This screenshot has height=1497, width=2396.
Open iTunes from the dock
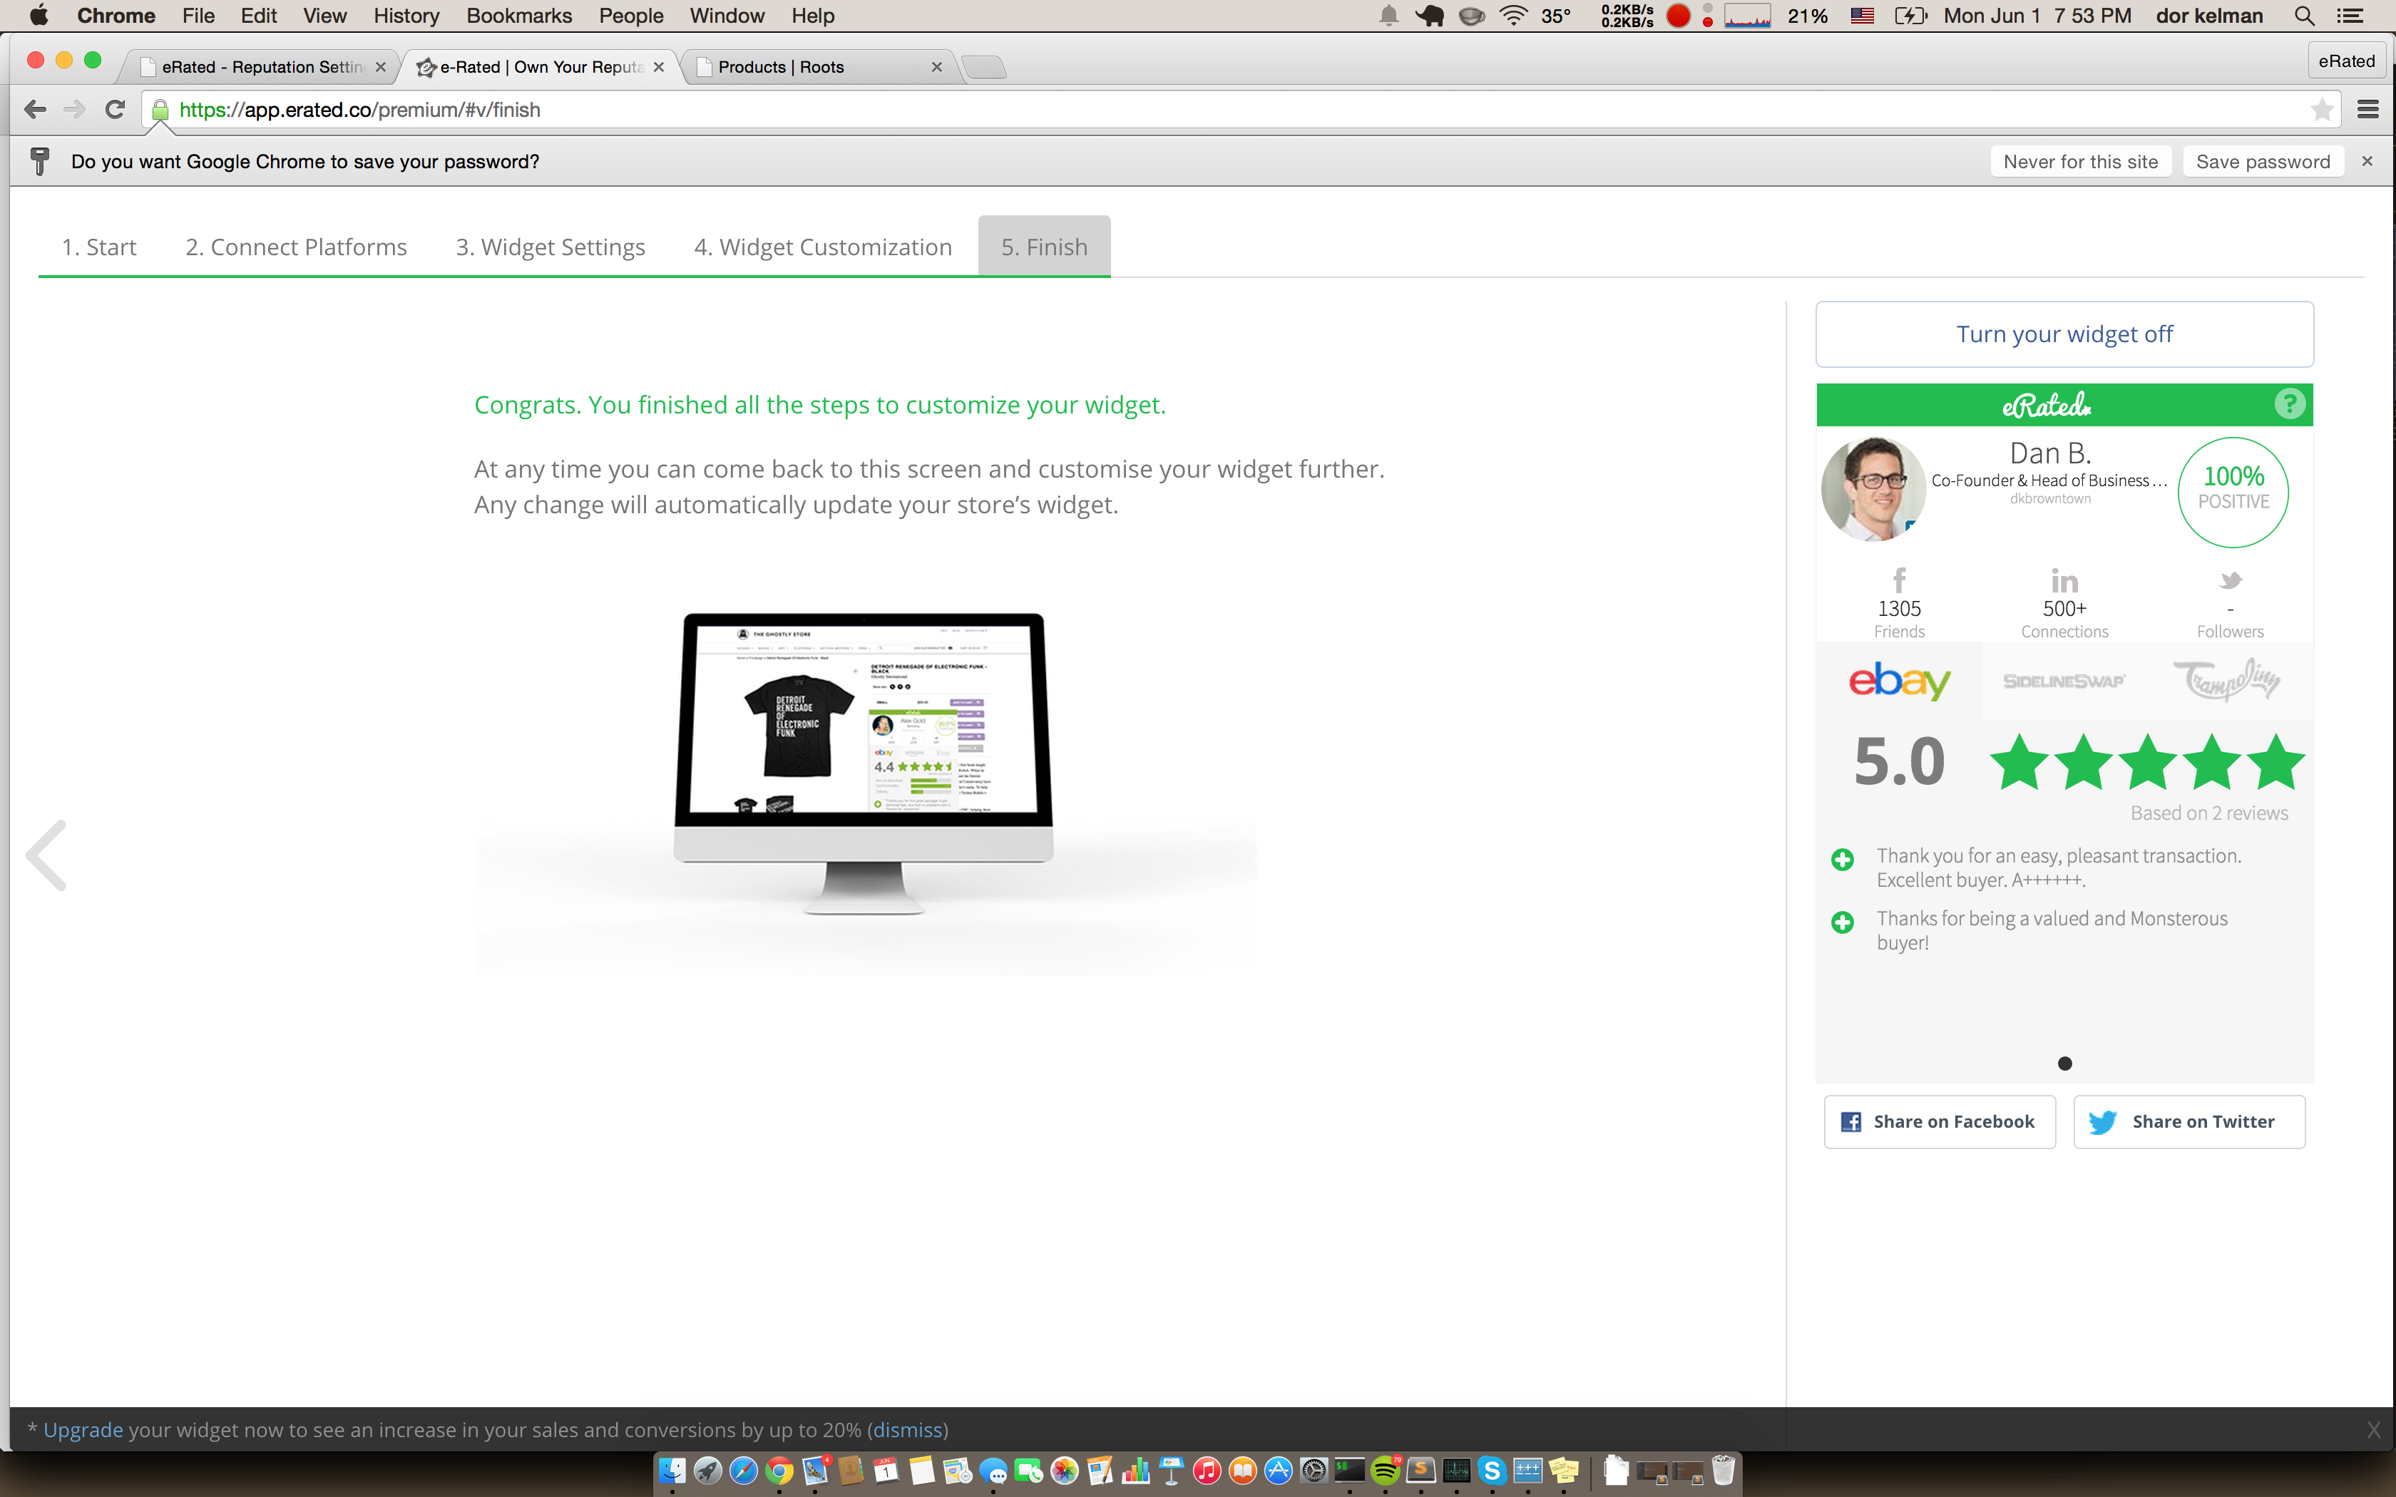(1207, 1471)
